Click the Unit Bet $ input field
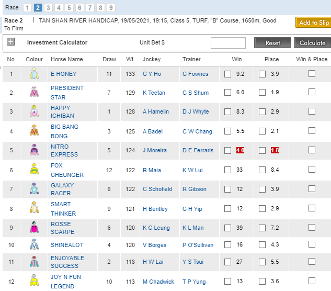This screenshot has width=331, height=291. click(228, 43)
